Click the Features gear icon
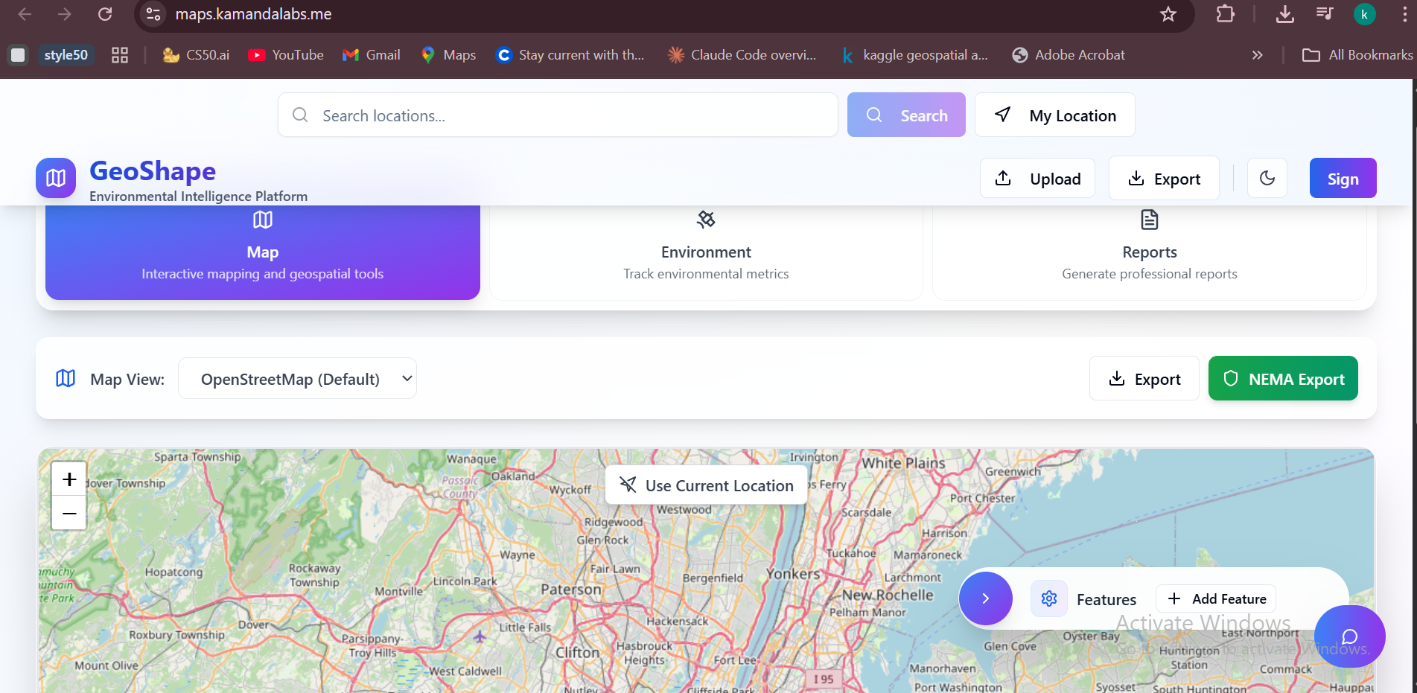The image size is (1417, 693). pos(1048,598)
